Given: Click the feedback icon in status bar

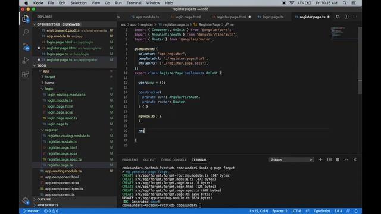Looking at the screenshot, I should pyautogui.click(x=348, y=211).
